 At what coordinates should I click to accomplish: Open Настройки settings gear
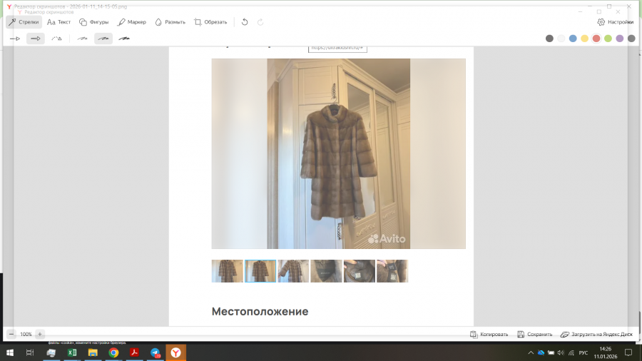click(x=615, y=22)
